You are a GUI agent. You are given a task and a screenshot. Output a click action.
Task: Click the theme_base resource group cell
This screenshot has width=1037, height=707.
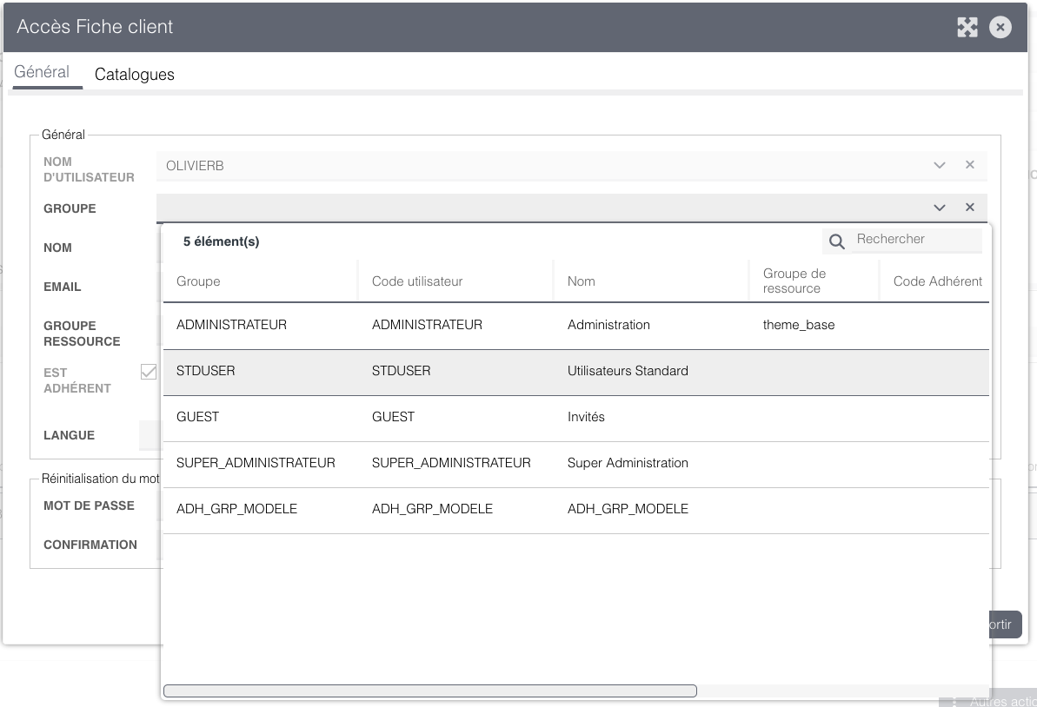pyautogui.click(x=799, y=325)
